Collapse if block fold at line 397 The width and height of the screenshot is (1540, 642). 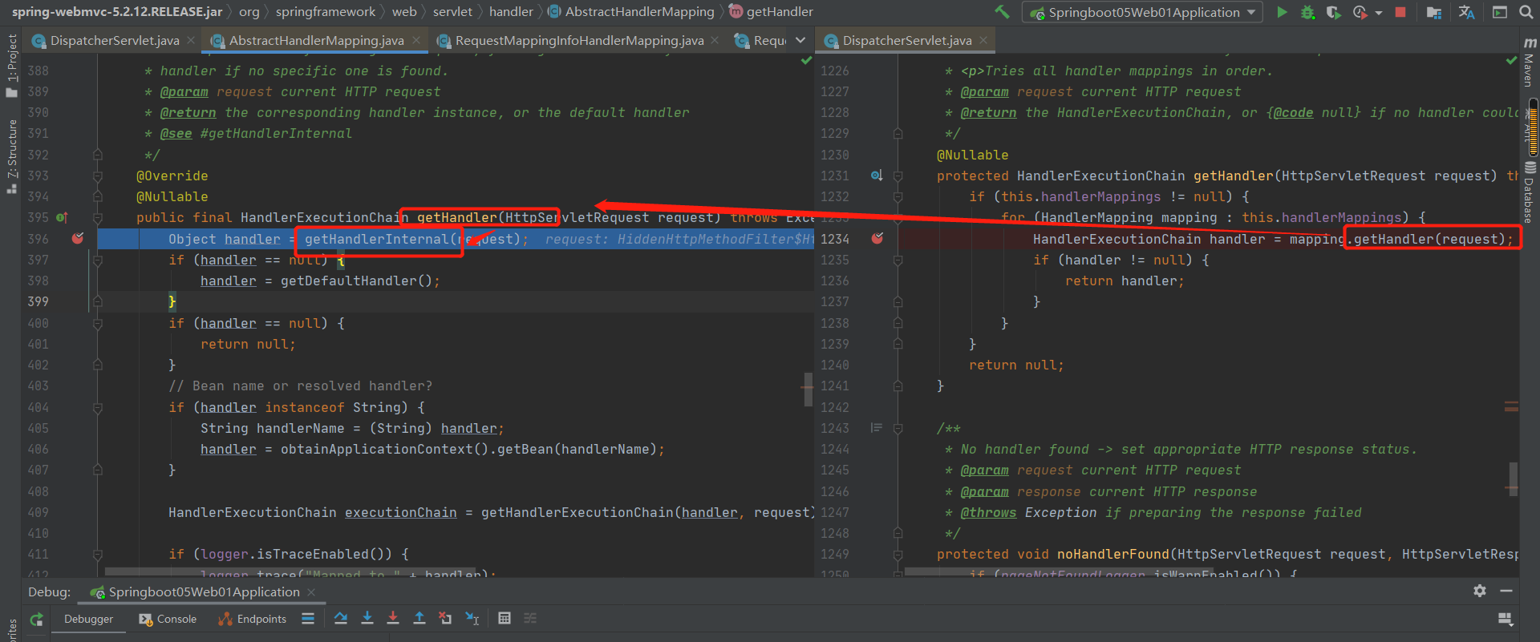tap(97, 260)
